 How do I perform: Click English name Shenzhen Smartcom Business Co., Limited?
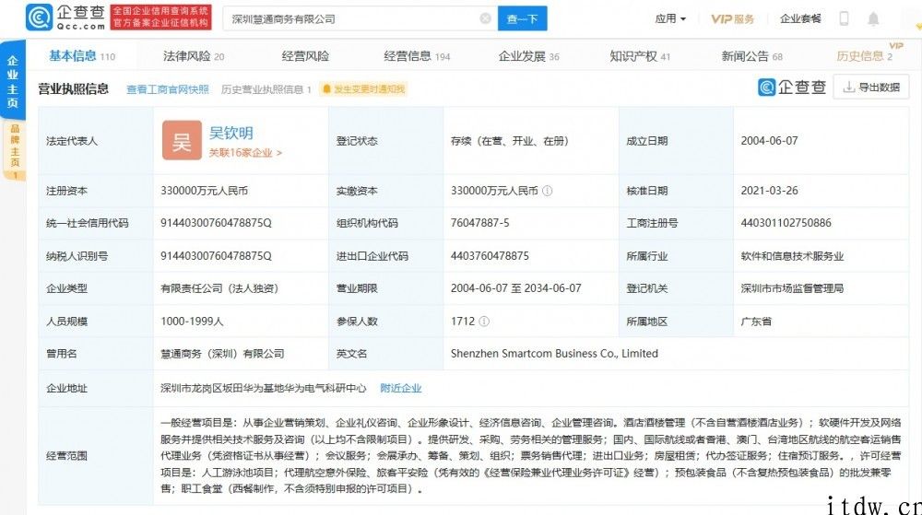pyautogui.click(x=554, y=354)
